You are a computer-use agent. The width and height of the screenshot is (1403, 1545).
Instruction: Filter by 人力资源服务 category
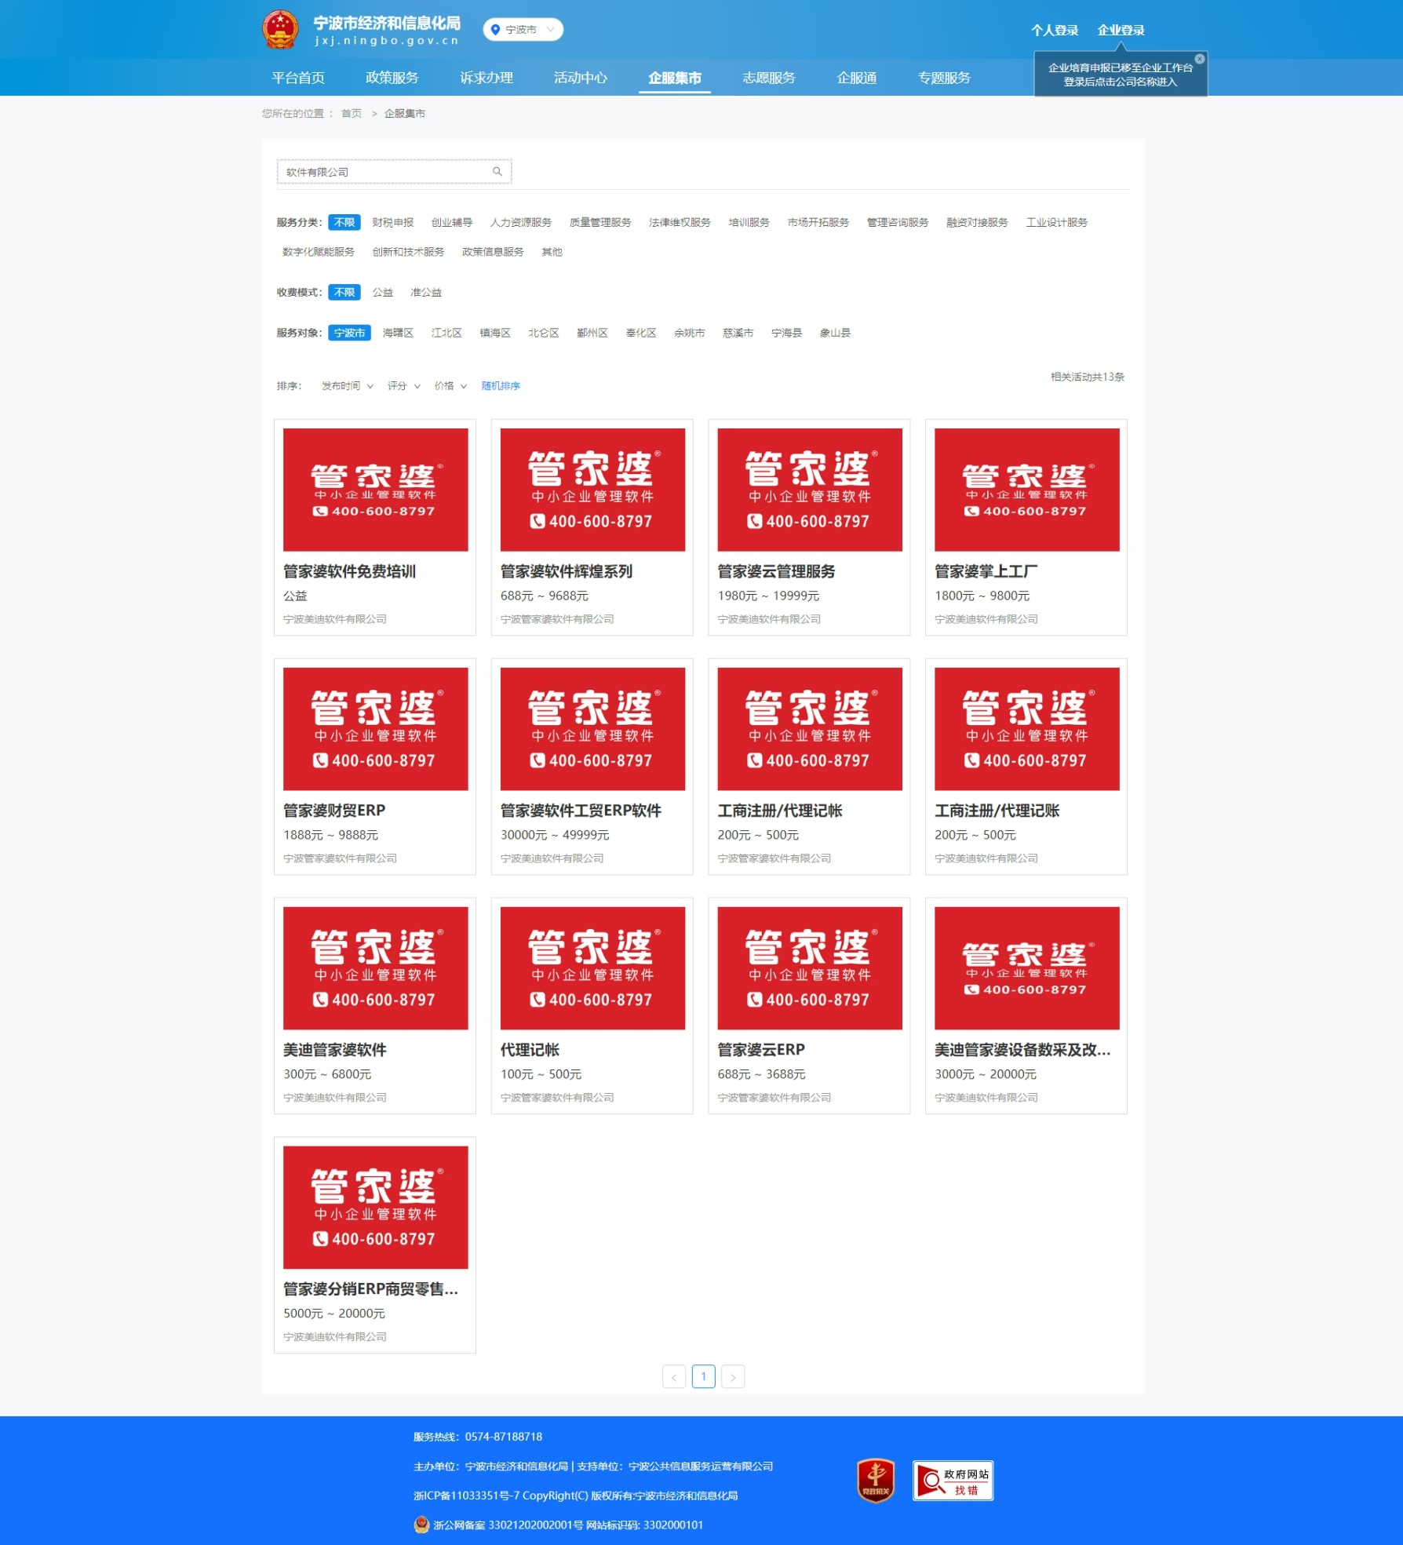pyautogui.click(x=521, y=222)
